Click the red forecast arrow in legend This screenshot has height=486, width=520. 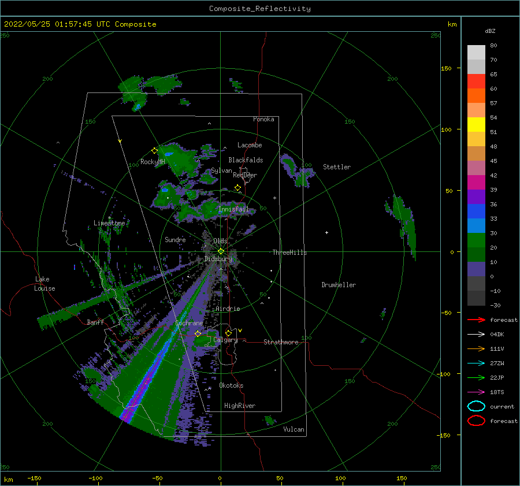[x=476, y=320]
